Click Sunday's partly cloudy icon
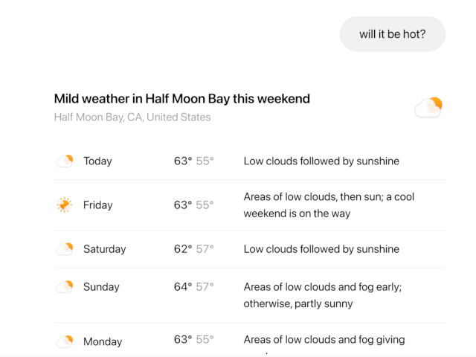Screen dimensions: 476x357 pyautogui.click(x=65, y=287)
